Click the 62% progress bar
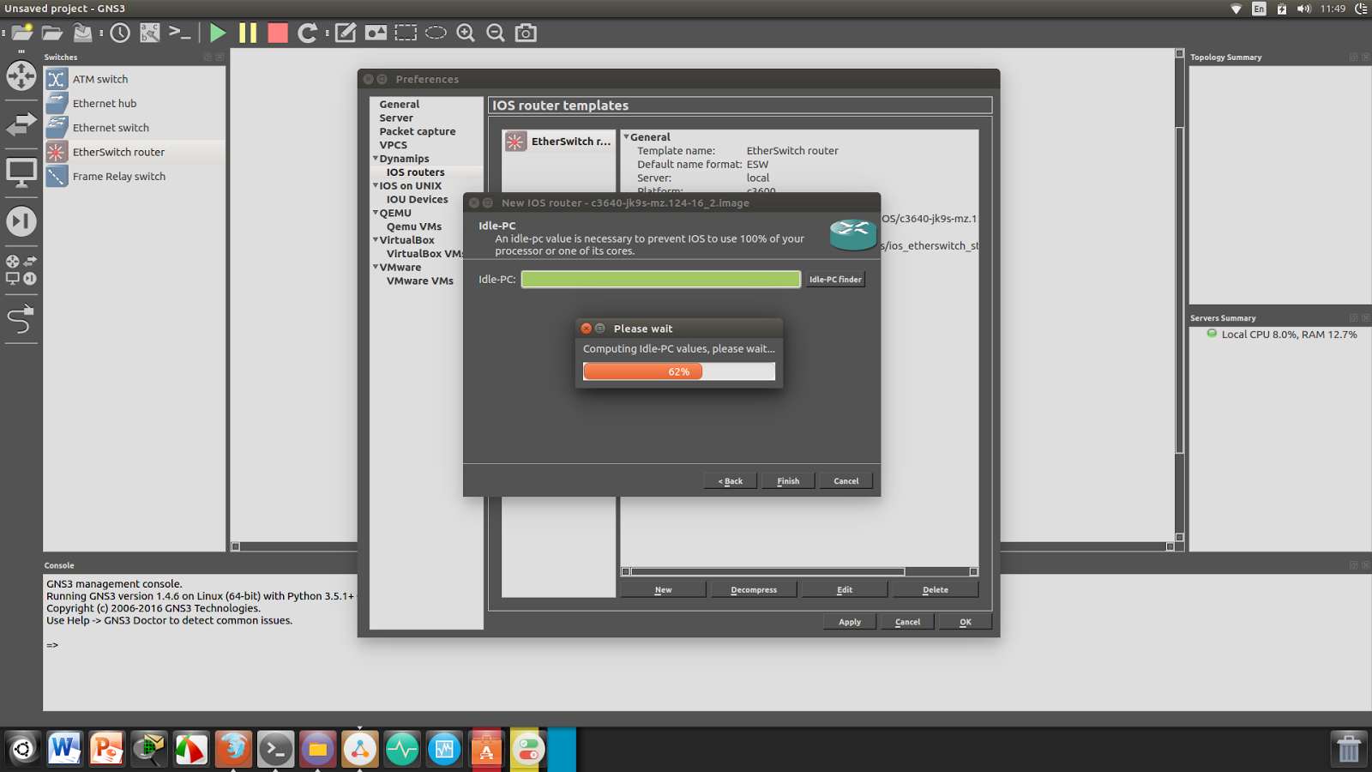This screenshot has width=1372, height=772. (x=679, y=371)
